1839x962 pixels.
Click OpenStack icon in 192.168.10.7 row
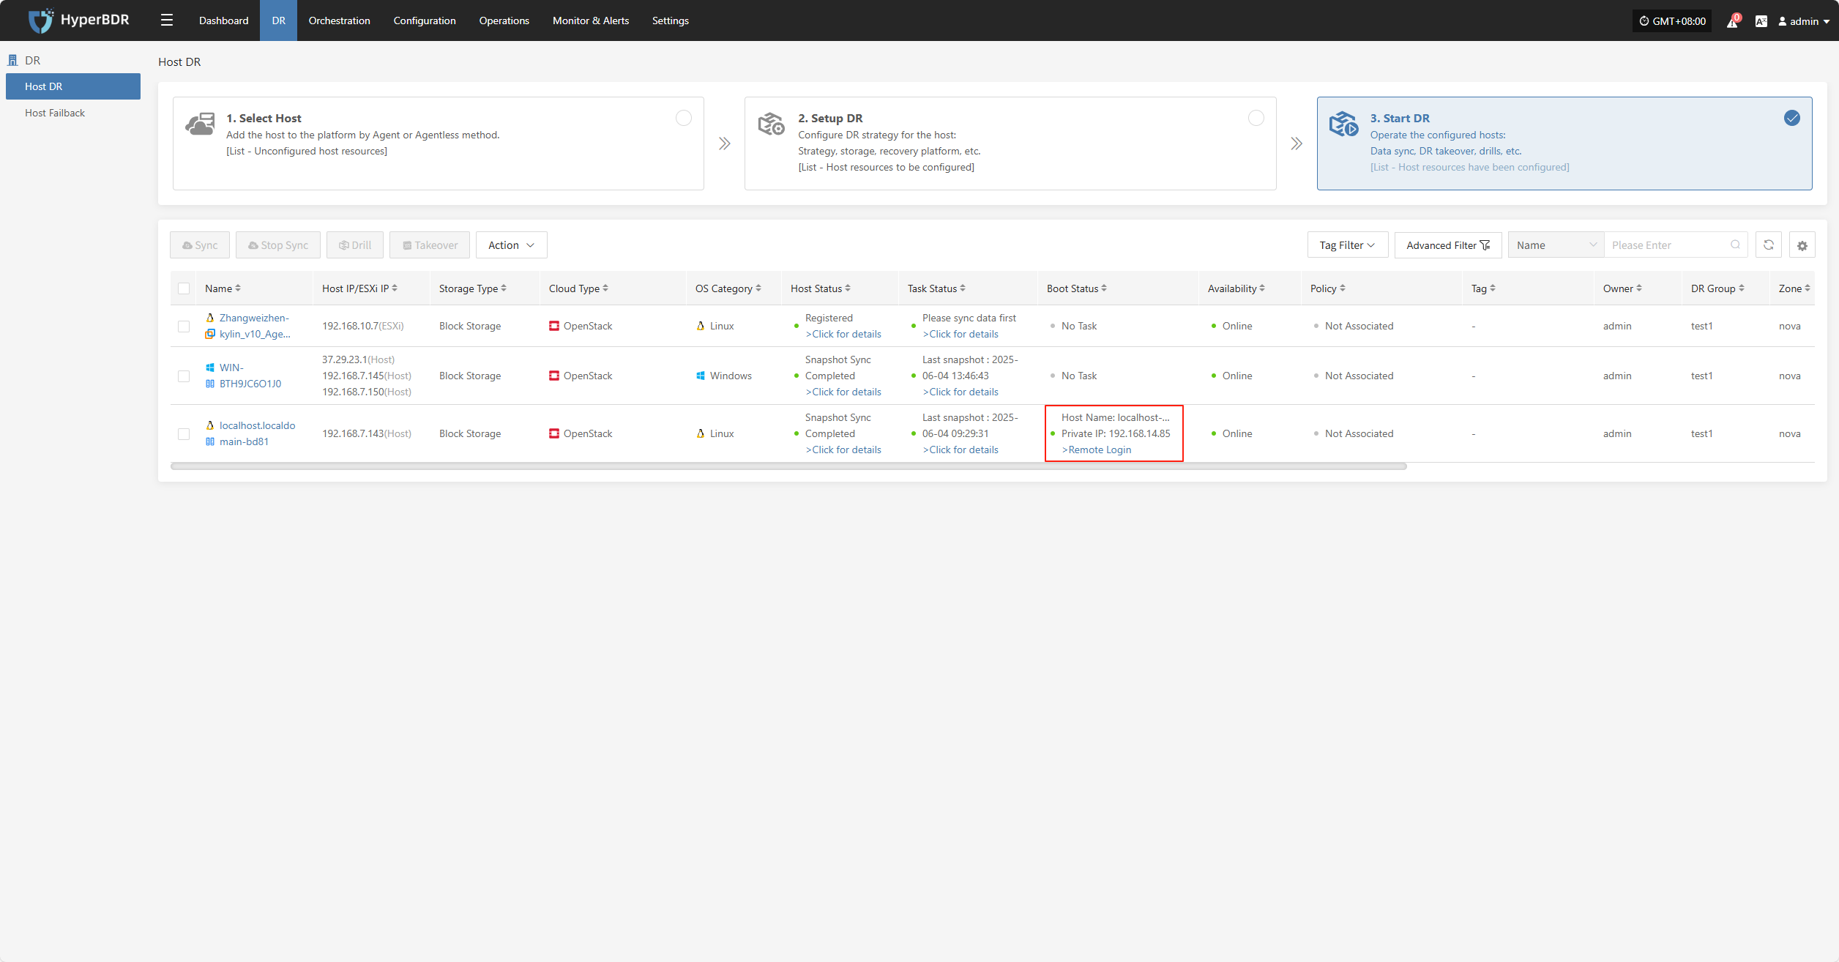coord(554,326)
